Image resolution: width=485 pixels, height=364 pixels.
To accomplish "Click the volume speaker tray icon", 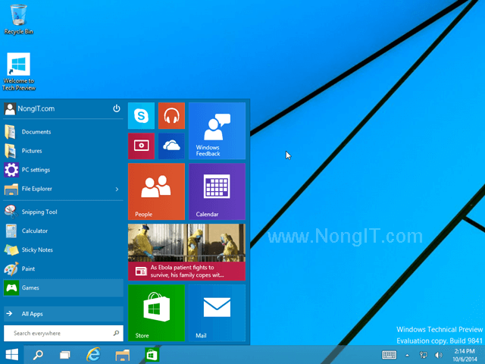I will (438, 355).
